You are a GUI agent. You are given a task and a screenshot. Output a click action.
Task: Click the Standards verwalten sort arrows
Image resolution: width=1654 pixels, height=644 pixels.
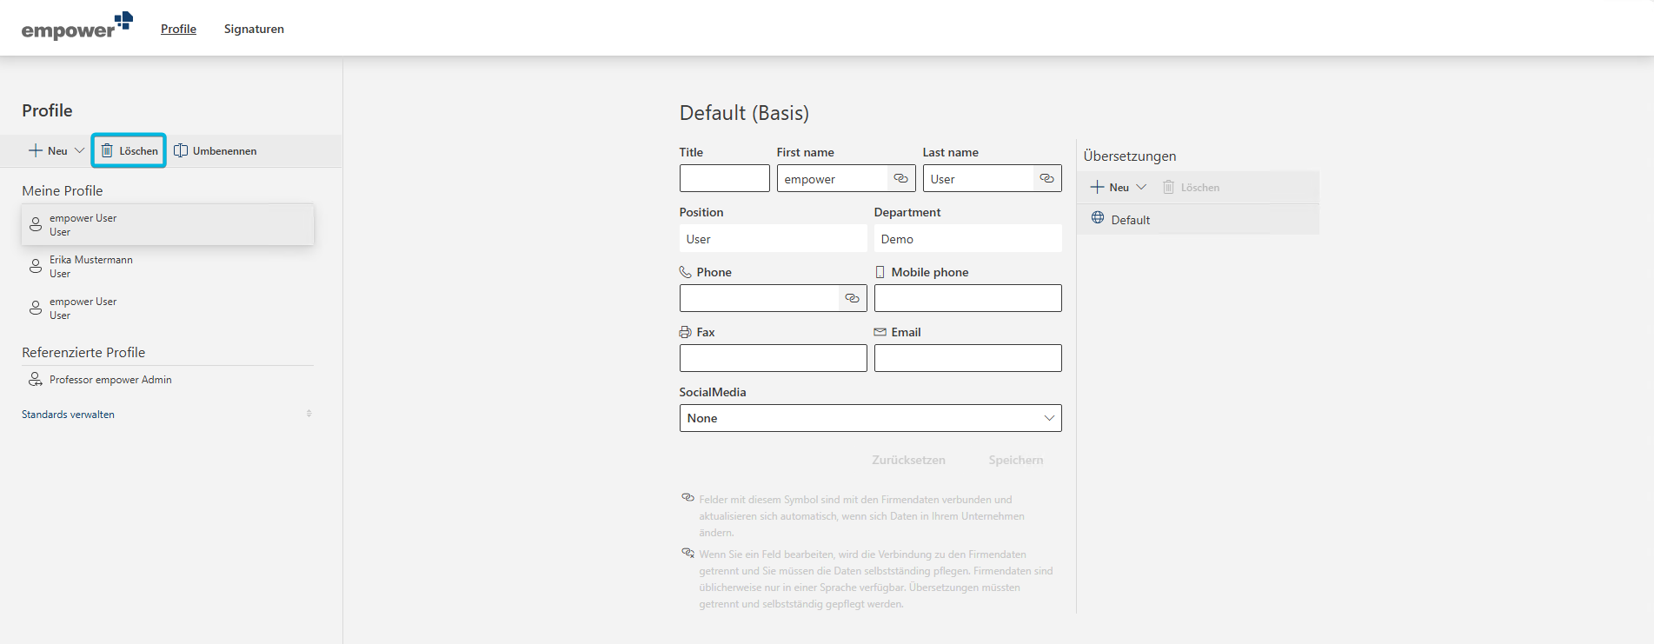click(309, 414)
